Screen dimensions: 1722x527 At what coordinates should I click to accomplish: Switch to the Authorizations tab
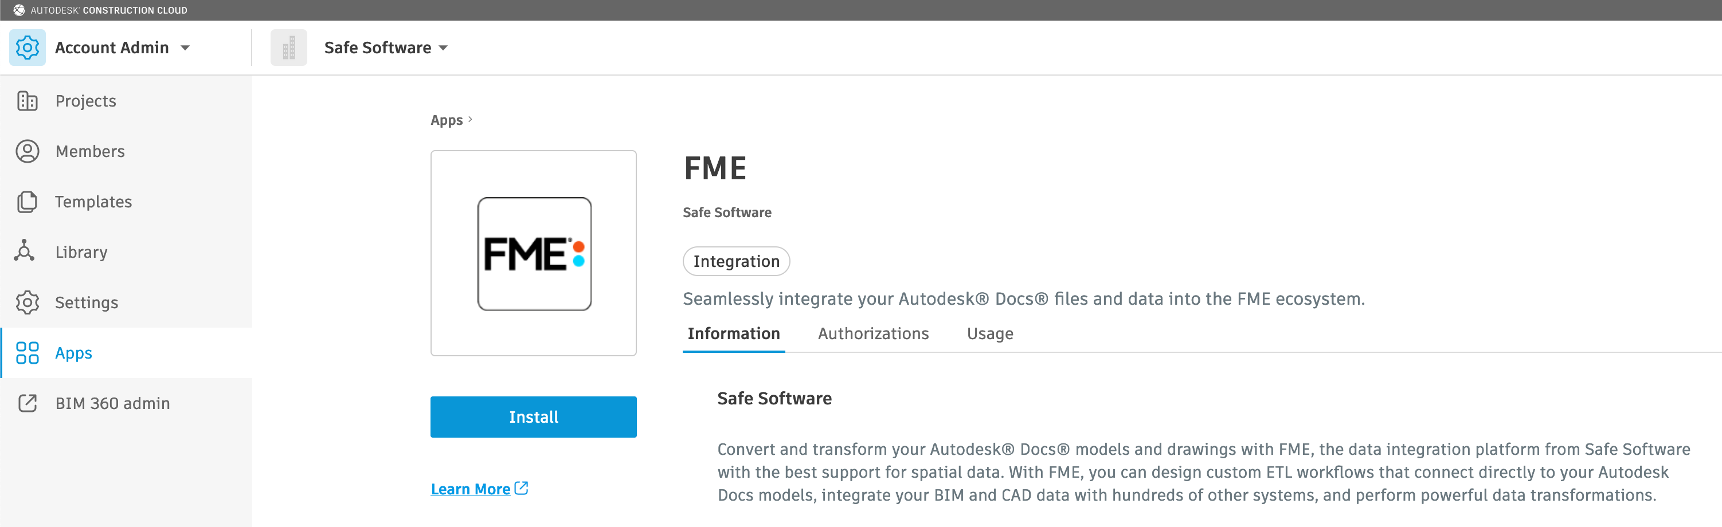(x=872, y=333)
